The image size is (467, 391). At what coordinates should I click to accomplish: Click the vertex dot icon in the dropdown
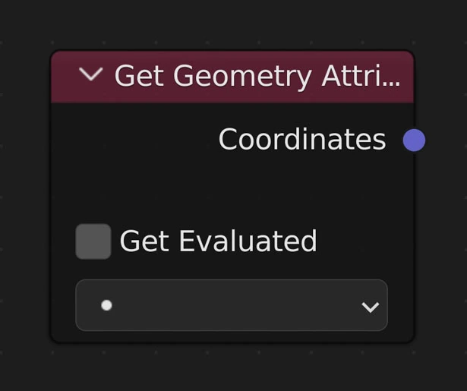[x=106, y=305]
